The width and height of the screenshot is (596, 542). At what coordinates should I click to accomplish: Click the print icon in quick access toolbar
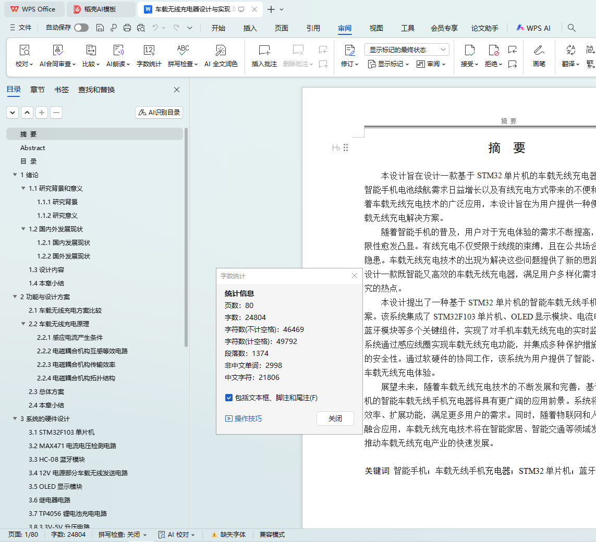[127, 28]
